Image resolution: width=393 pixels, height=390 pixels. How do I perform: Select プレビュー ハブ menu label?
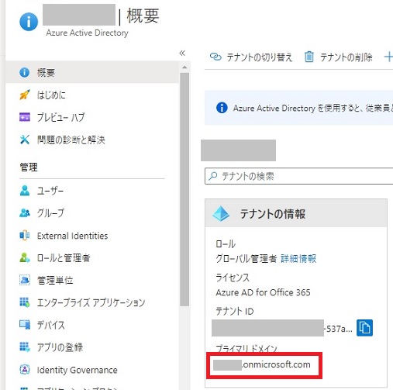(61, 117)
